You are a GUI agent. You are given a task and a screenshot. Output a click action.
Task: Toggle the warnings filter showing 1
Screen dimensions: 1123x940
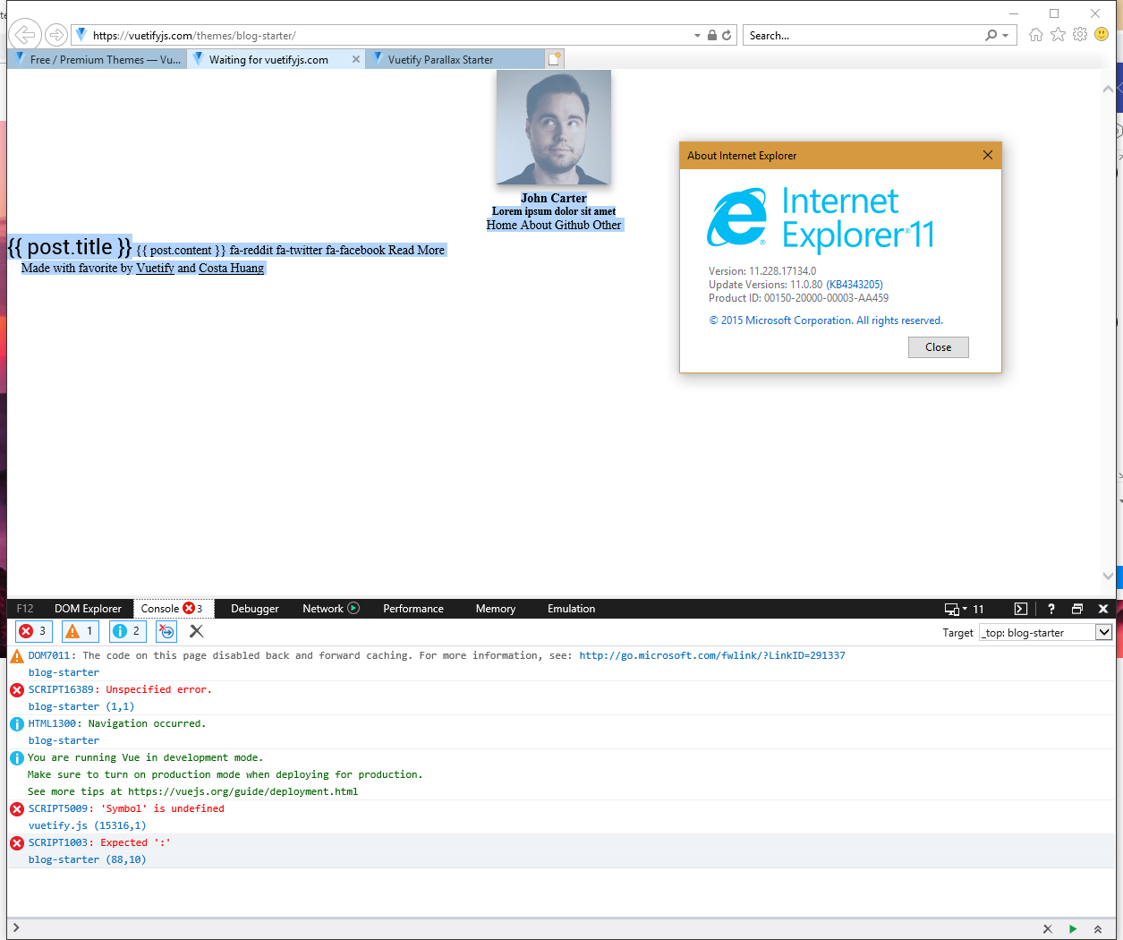[81, 631]
